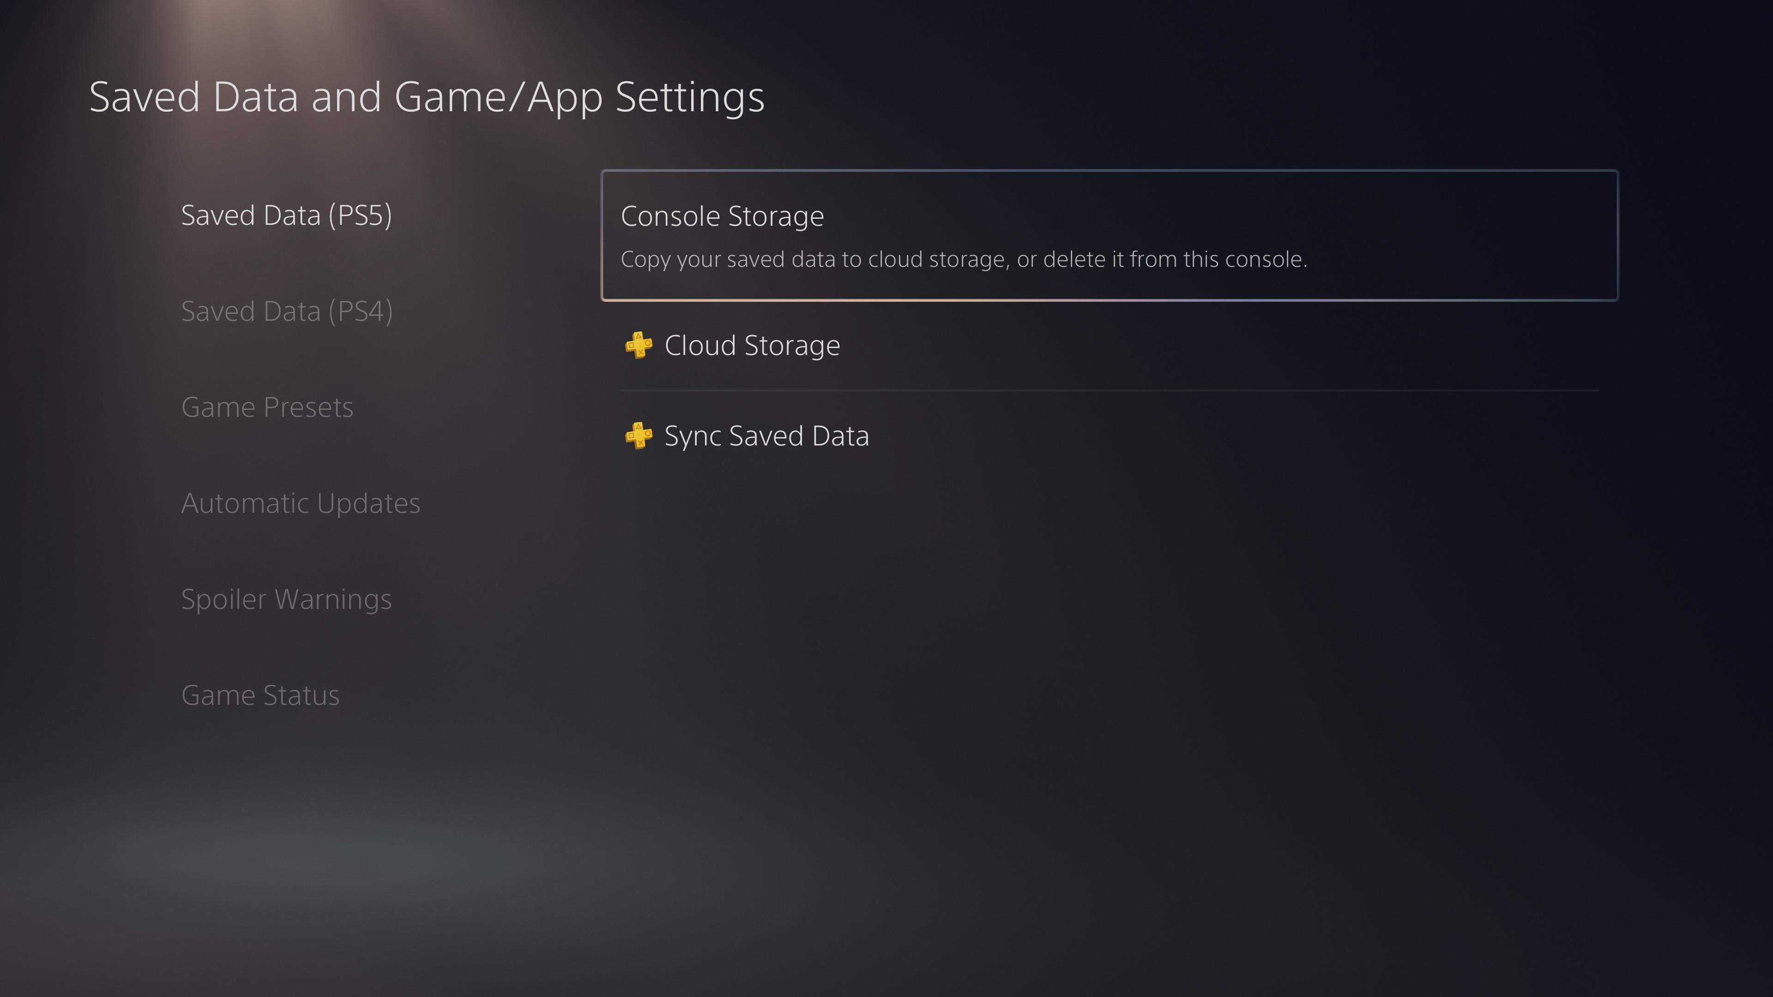Select the Game Status category
Viewport: 1773px width, 997px height.
point(260,695)
